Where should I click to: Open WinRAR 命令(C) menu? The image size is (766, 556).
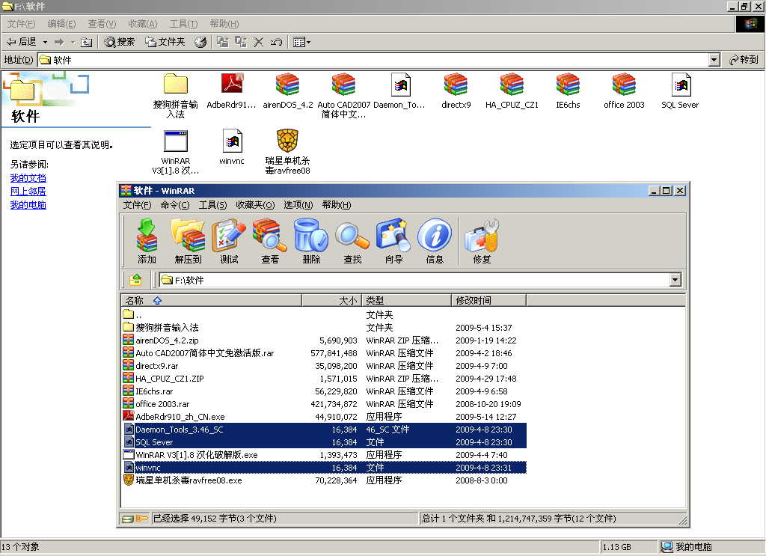tap(175, 205)
